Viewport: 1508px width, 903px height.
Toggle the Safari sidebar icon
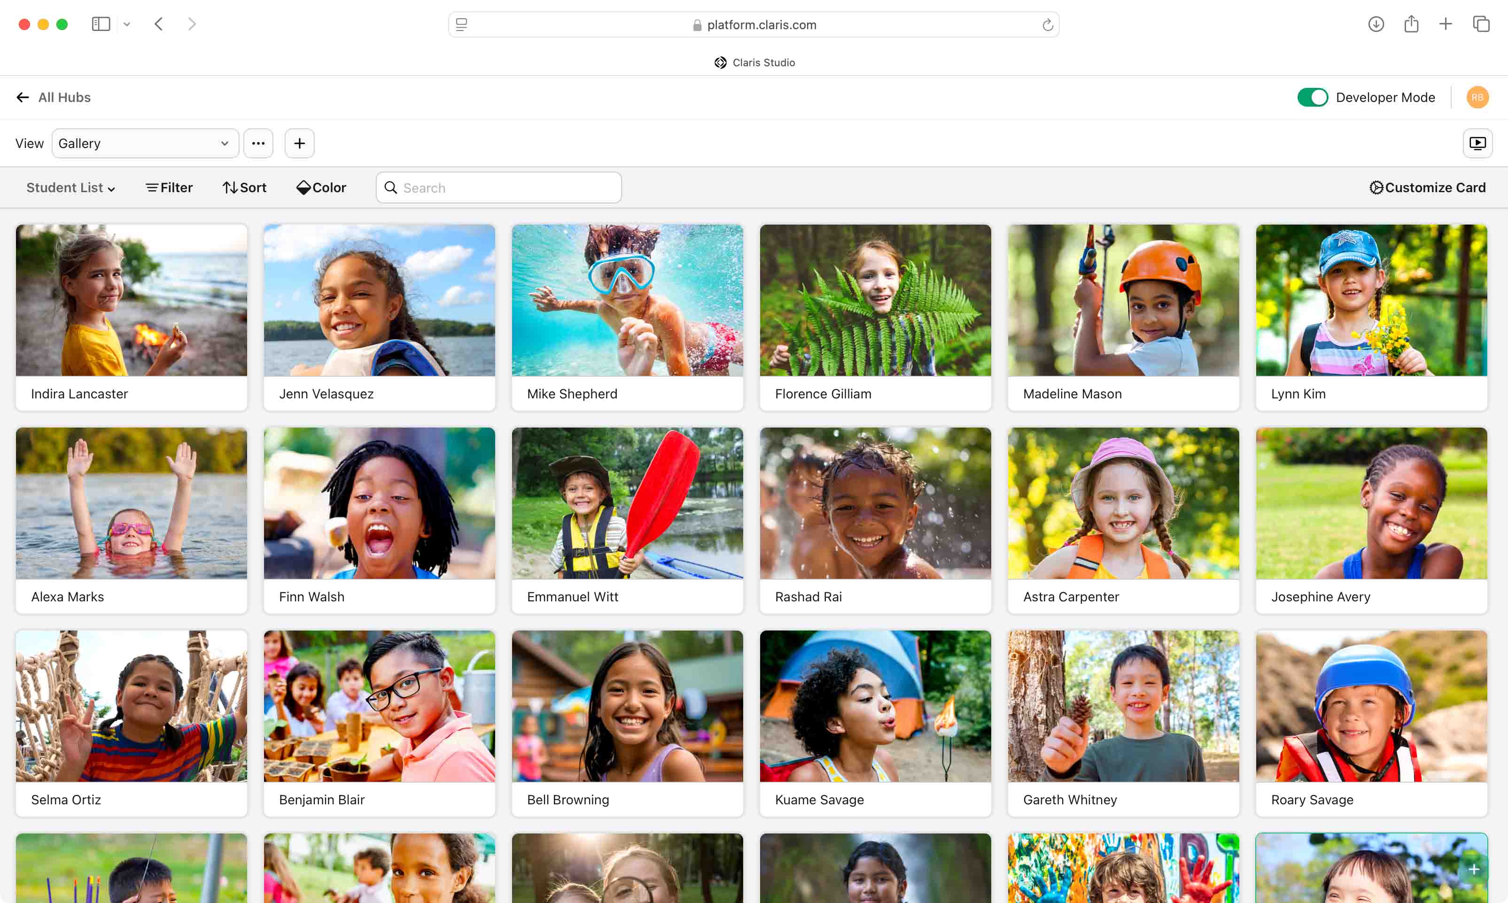pyautogui.click(x=101, y=24)
